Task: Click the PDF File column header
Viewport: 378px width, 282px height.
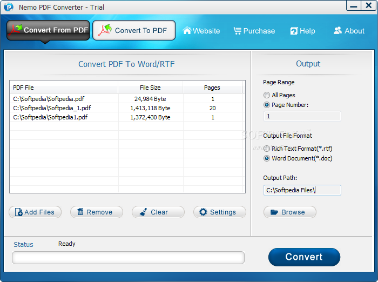Action: pyautogui.click(x=64, y=88)
